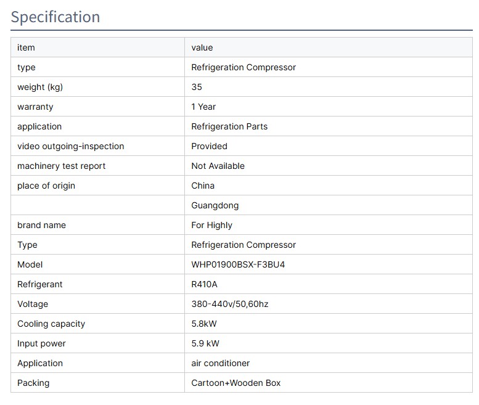Click the 5.8kW cooling capacity value

[x=204, y=324]
